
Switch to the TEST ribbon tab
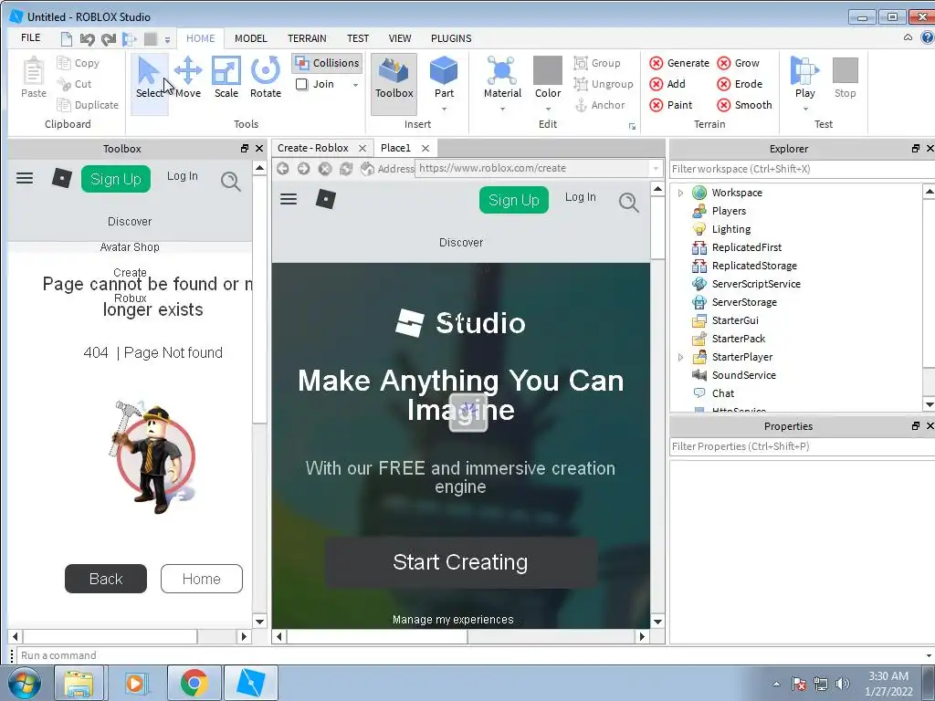pyautogui.click(x=358, y=38)
